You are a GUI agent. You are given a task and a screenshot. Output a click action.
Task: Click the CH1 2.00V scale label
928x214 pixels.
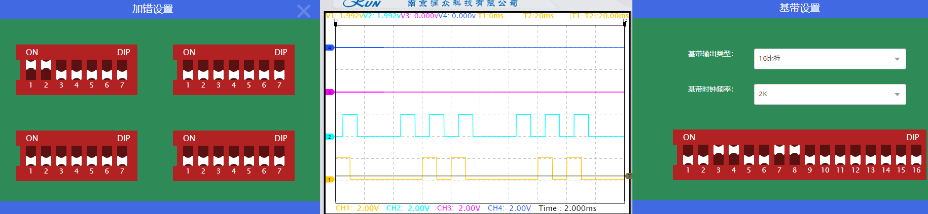pyautogui.click(x=357, y=208)
